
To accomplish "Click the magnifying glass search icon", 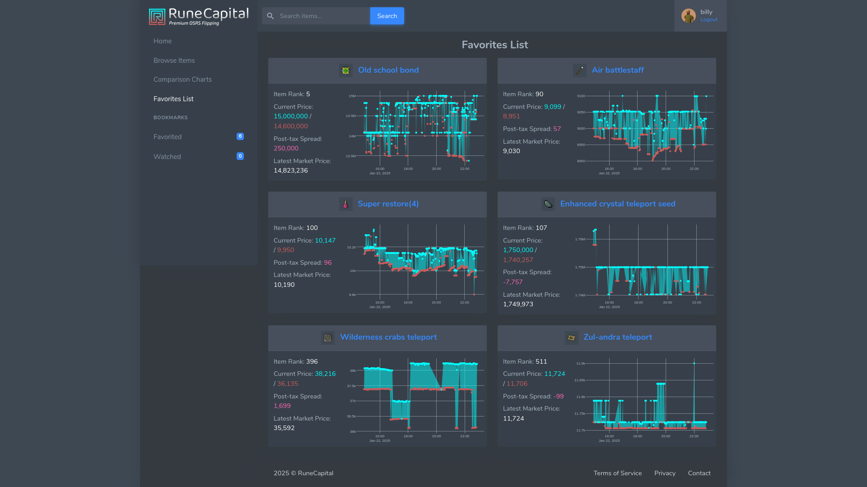I will (x=270, y=16).
